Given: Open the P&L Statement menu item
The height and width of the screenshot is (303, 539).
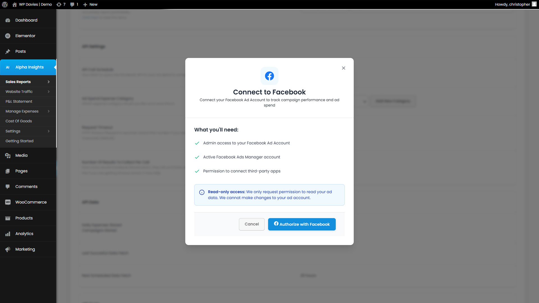Looking at the screenshot, I should pos(19,102).
